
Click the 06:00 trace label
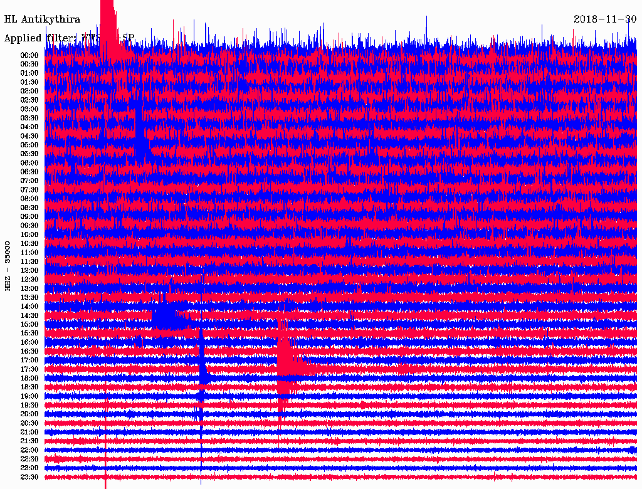coord(29,162)
